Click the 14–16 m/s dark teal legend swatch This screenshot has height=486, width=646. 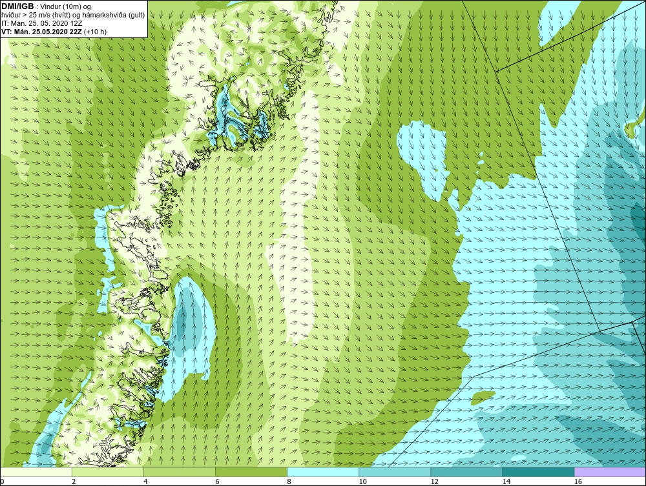(538, 472)
